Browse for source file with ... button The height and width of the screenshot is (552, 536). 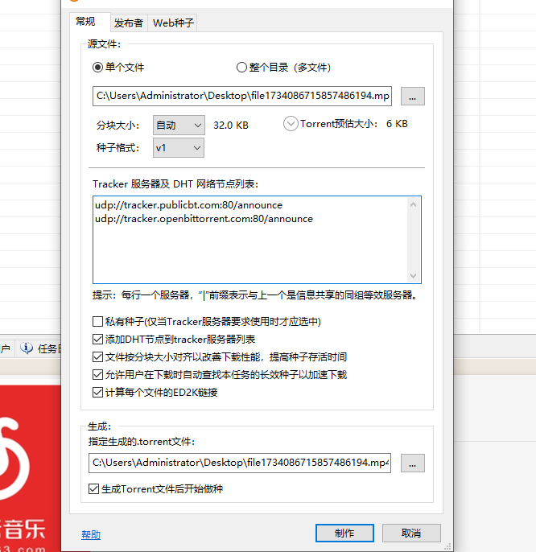[x=412, y=97]
